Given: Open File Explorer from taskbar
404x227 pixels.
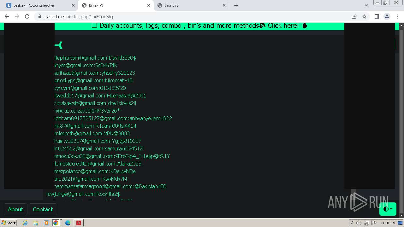Looking at the screenshot, I should 36,223.
